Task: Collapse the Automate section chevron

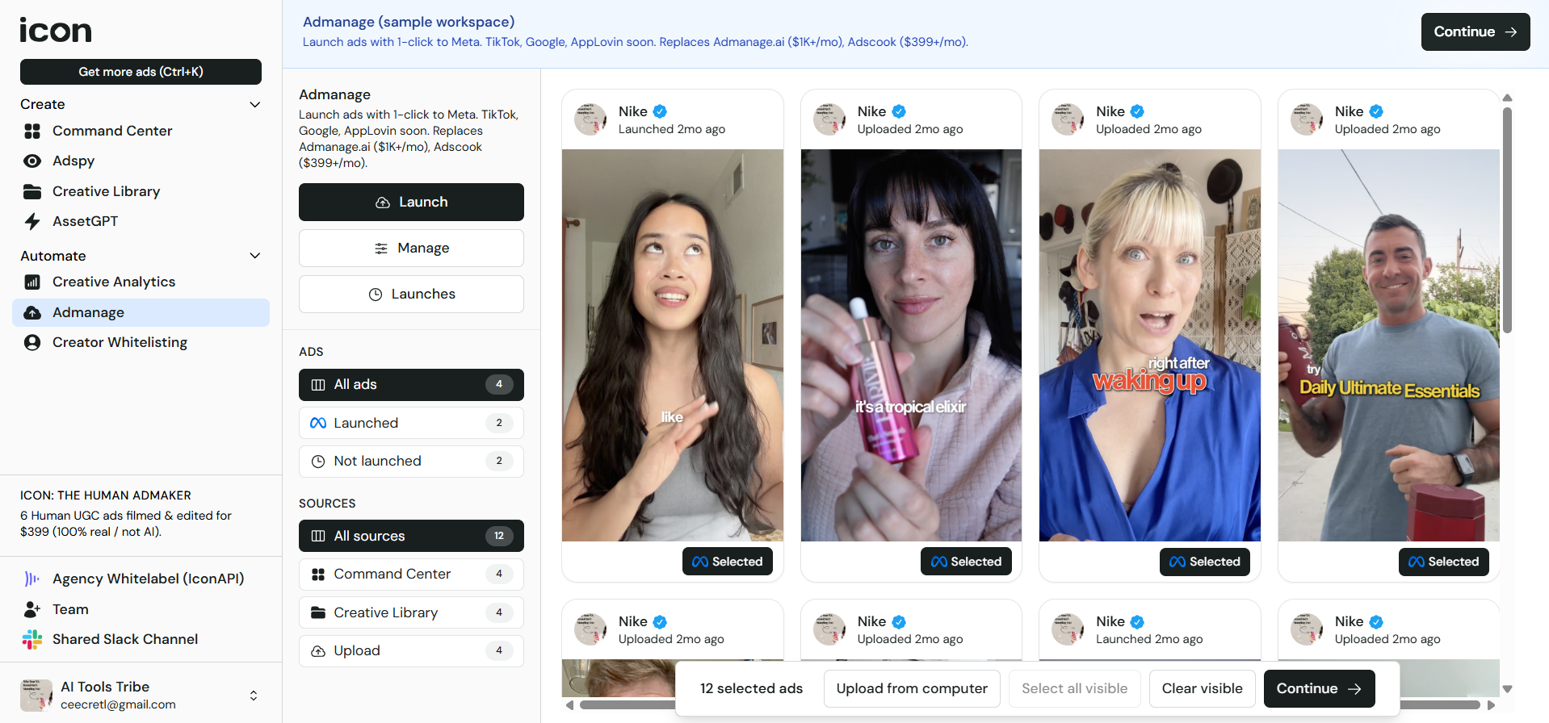Action: coord(255,256)
